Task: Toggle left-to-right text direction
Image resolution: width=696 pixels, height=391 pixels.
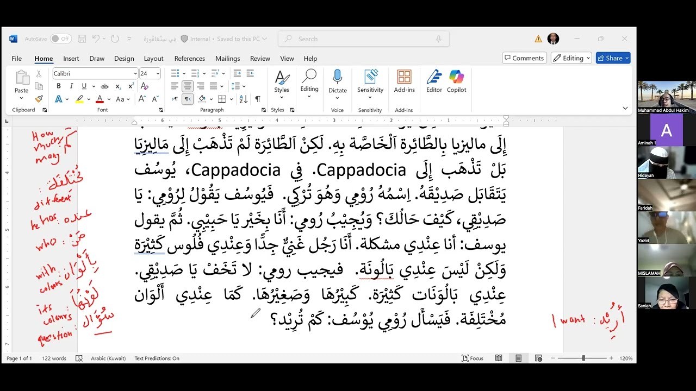Action: tap(175, 99)
